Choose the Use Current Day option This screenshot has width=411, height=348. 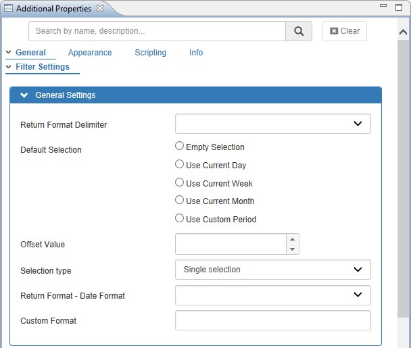point(179,164)
